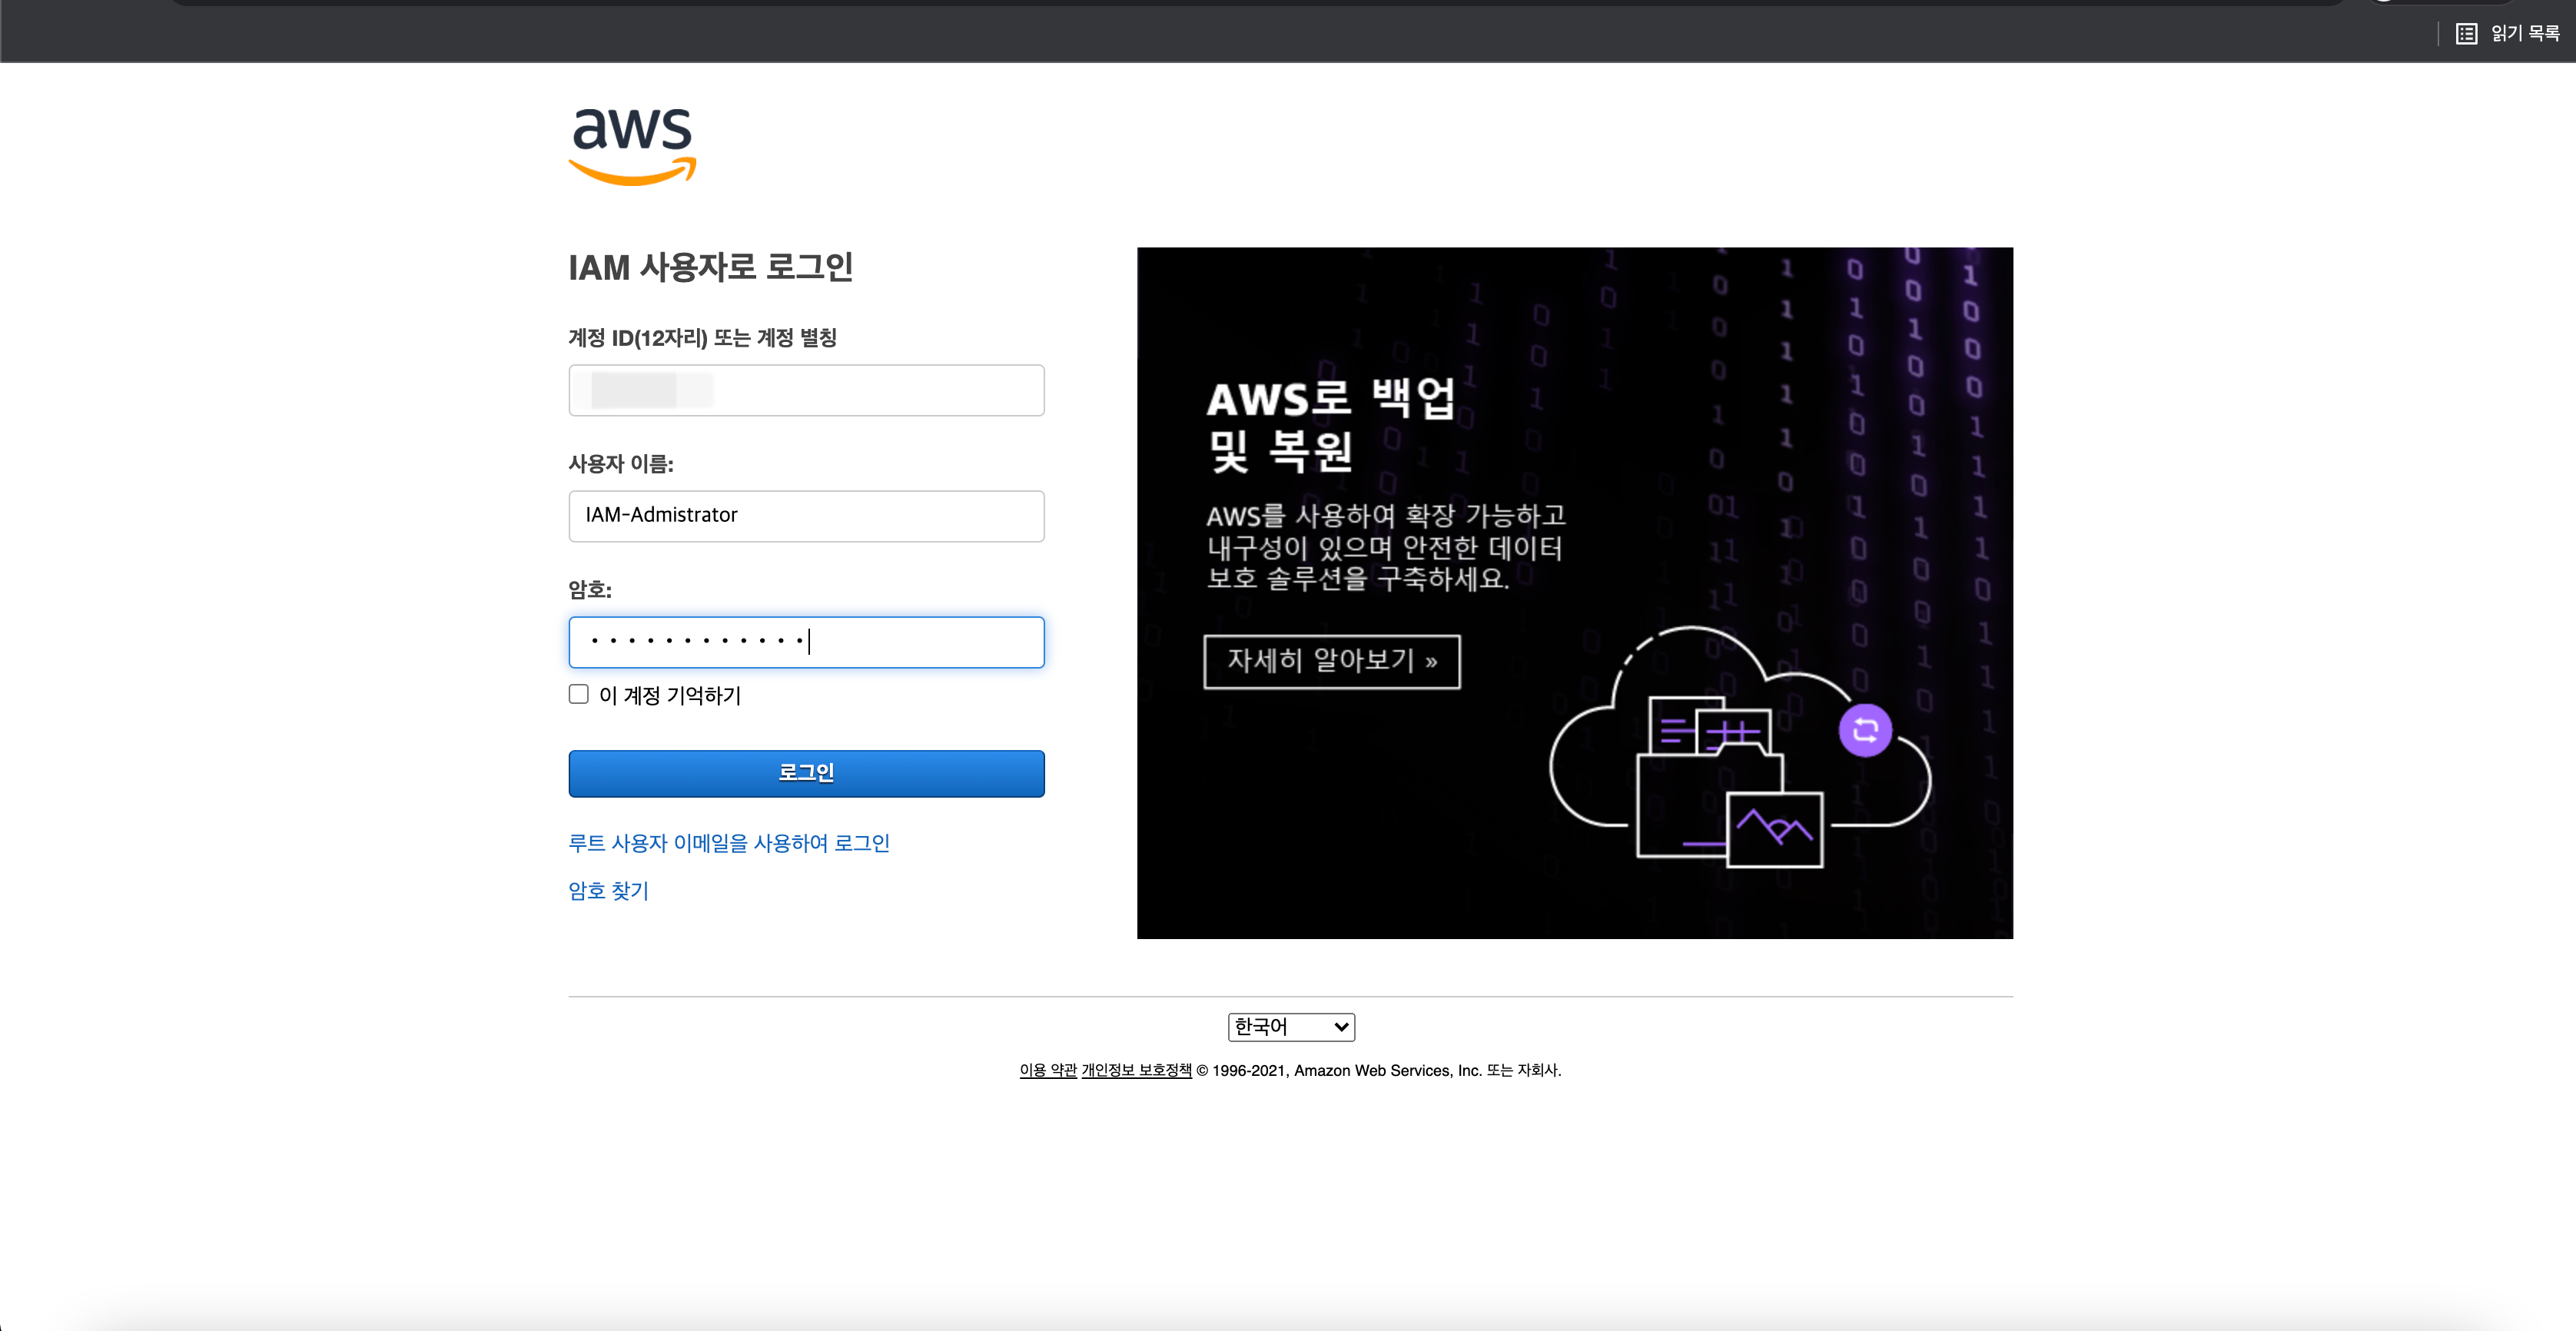The width and height of the screenshot is (2576, 1331).
Task: Click the 암호 찾기 link
Action: (x=608, y=891)
